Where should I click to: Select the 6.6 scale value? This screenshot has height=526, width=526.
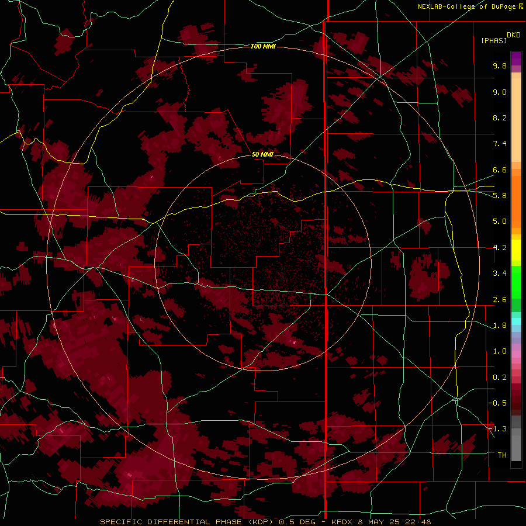point(500,169)
